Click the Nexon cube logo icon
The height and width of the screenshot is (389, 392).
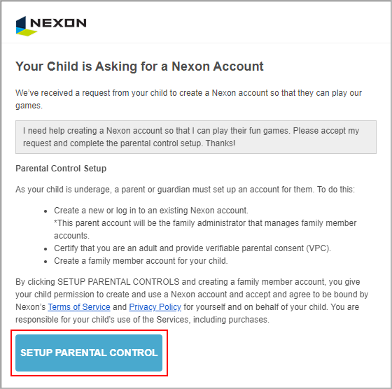tap(25, 26)
